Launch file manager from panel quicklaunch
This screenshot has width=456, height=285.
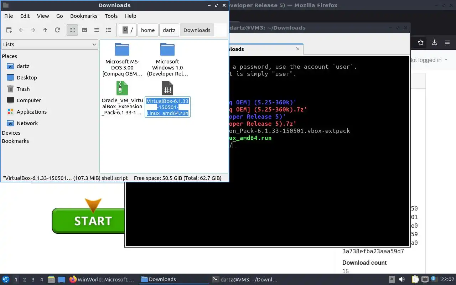[x=51, y=280]
